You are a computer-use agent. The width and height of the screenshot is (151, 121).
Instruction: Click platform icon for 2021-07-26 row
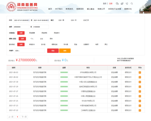140,96
